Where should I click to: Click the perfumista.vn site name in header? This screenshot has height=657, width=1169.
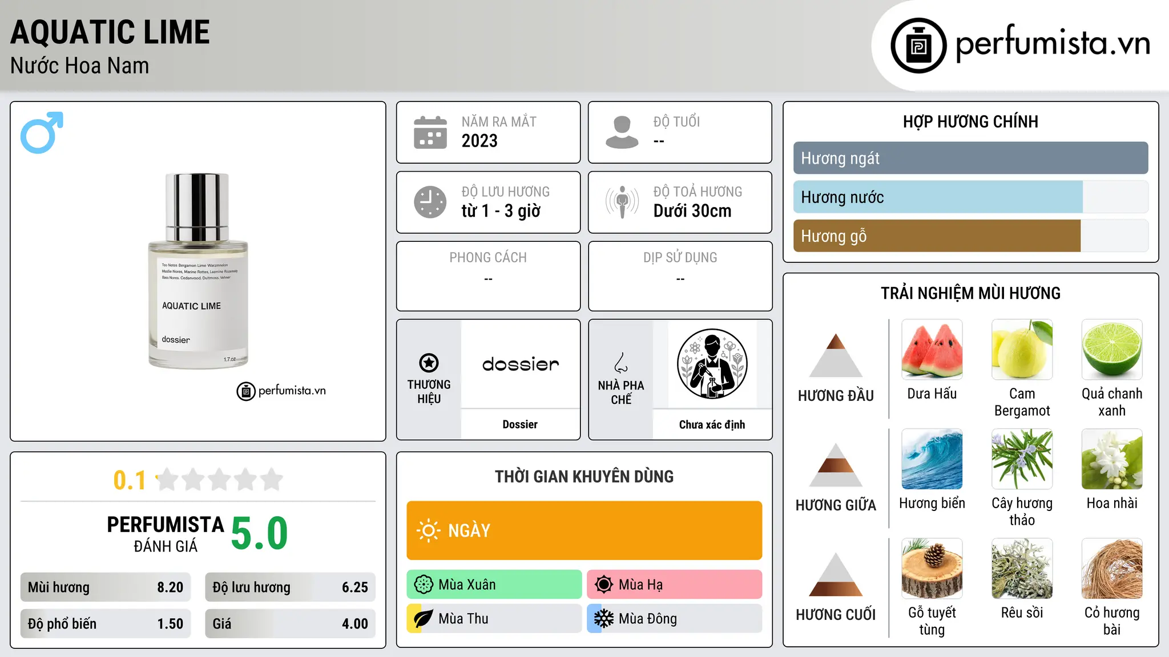click(x=1053, y=43)
